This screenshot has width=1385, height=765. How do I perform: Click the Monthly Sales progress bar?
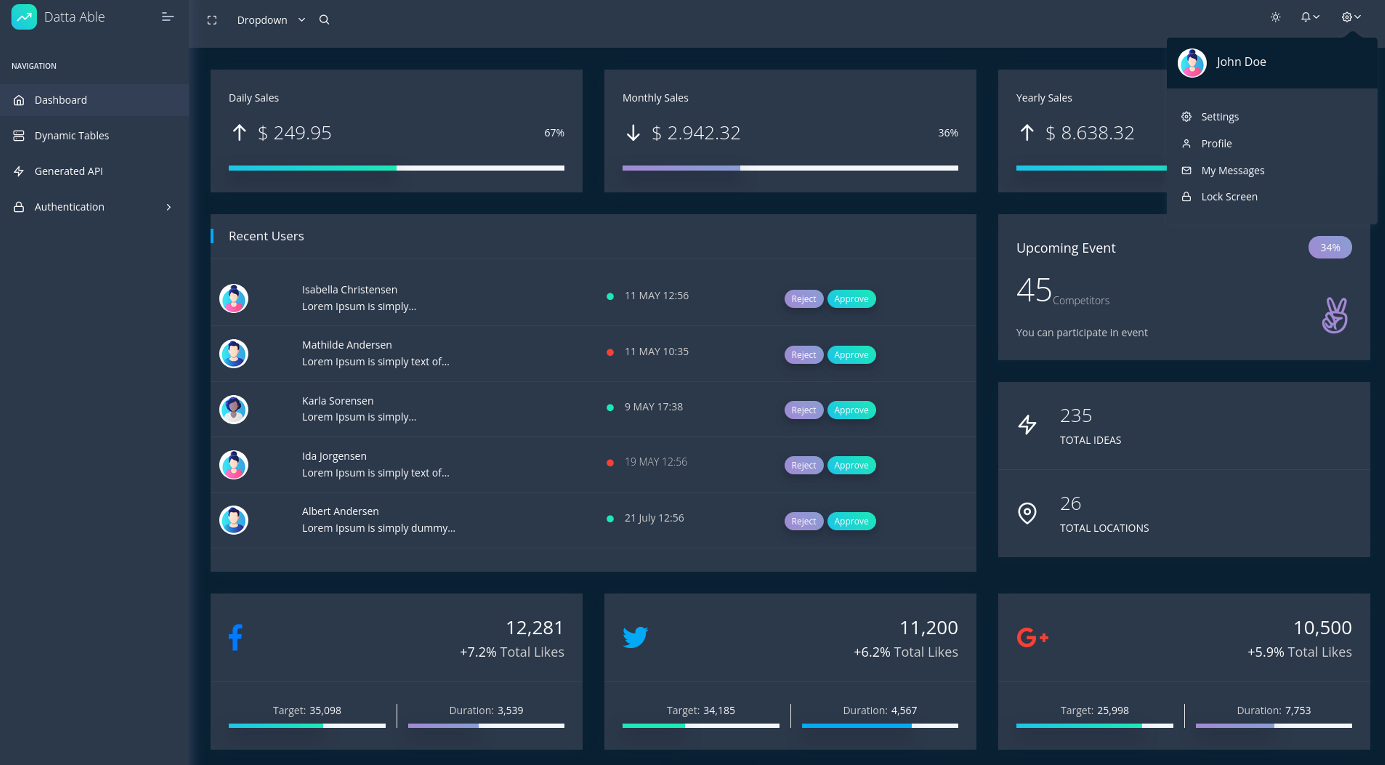tap(790, 168)
